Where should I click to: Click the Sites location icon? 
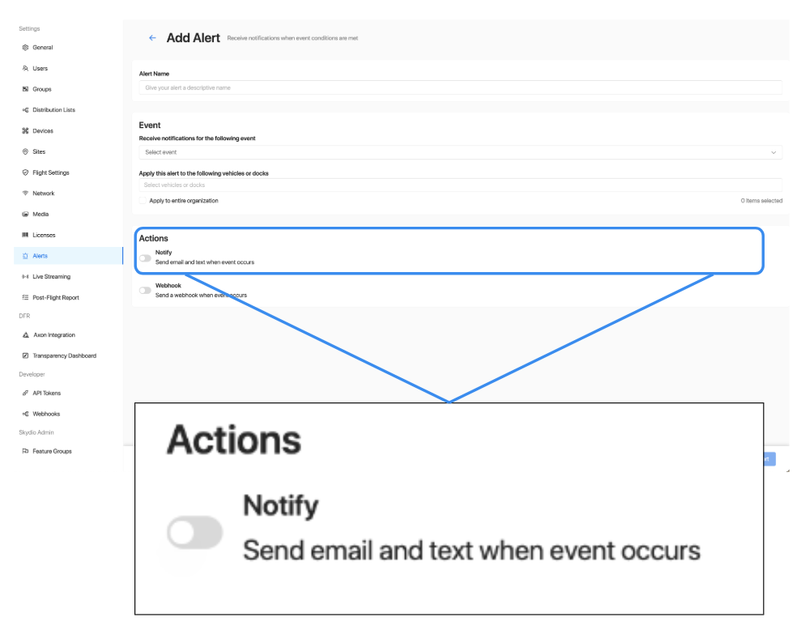(x=25, y=151)
